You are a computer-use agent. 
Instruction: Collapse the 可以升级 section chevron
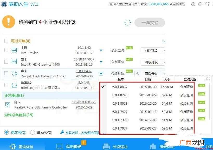click(x=163, y=41)
